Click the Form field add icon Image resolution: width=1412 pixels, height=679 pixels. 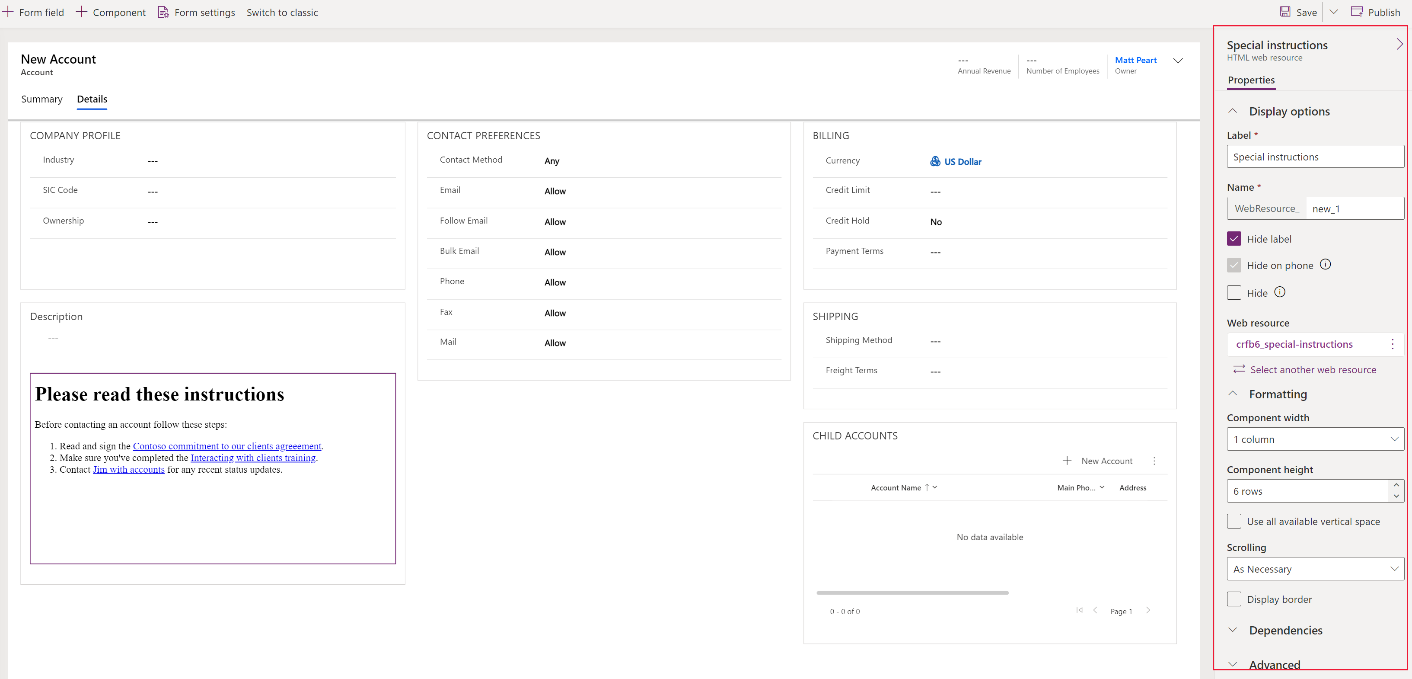point(9,12)
